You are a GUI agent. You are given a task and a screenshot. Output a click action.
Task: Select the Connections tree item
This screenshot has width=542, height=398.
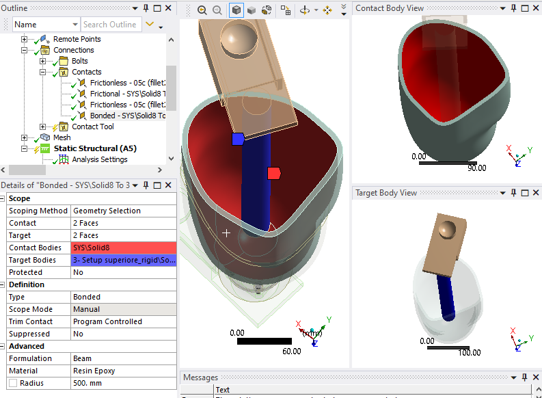click(74, 50)
